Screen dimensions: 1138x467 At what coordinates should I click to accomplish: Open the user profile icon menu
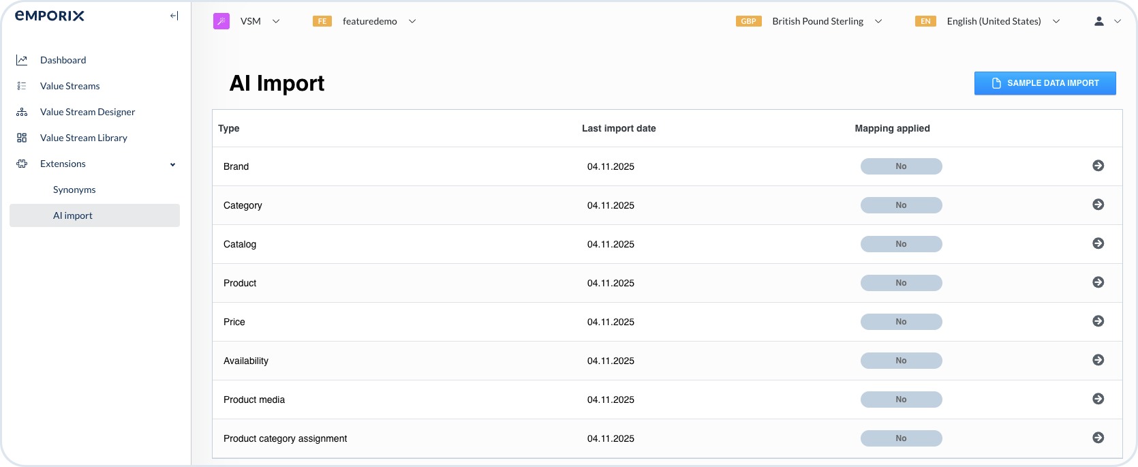coord(1099,21)
